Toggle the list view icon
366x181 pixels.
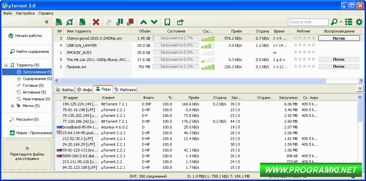(x=348, y=22)
